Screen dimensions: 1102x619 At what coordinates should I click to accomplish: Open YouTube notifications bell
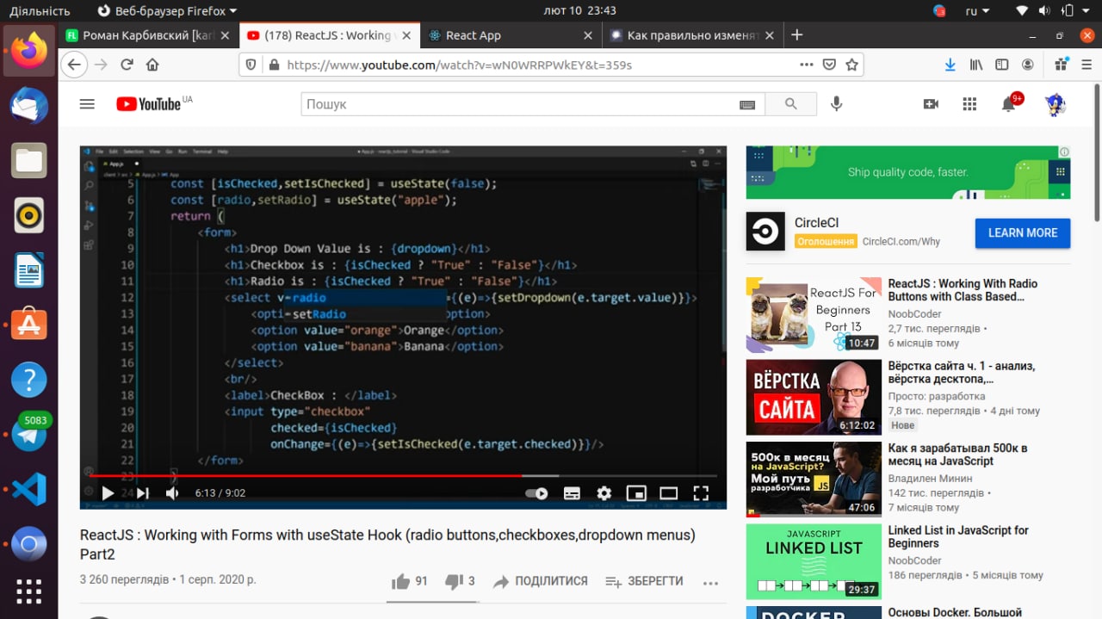click(1008, 104)
